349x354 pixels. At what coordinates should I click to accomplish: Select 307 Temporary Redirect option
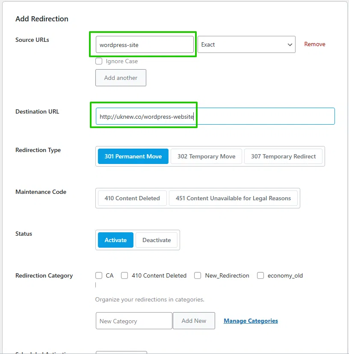283,156
